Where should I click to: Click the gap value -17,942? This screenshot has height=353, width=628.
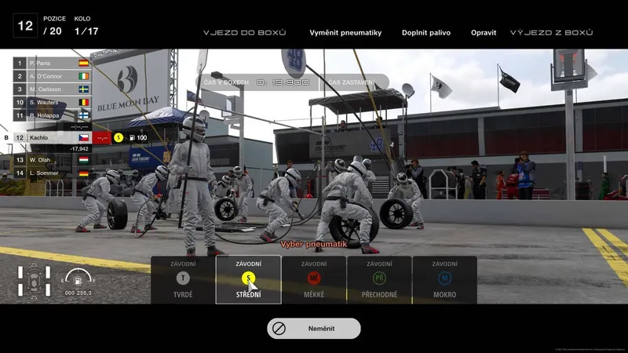(x=79, y=149)
